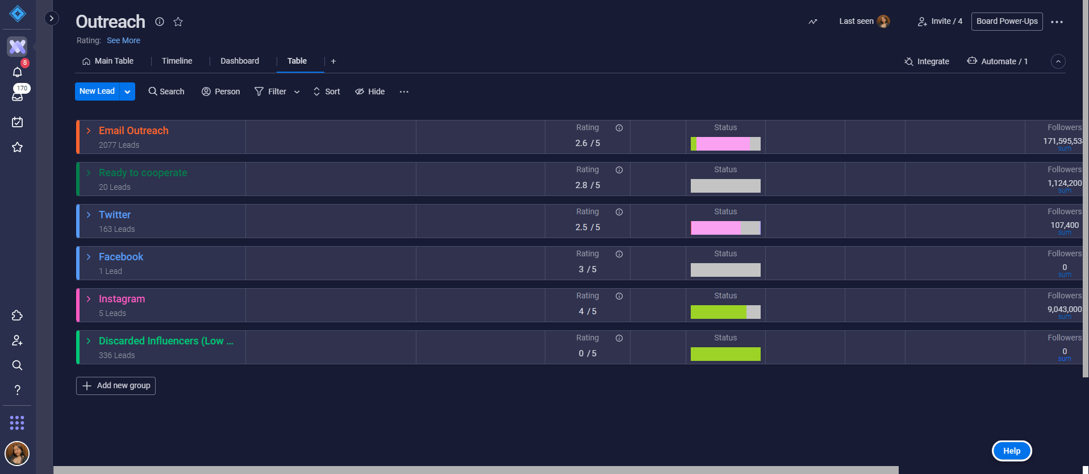Show board info next to Outreach title
1089x474 pixels.
[160, 22]
